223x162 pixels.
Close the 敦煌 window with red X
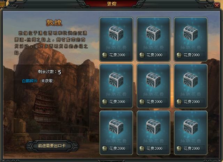pyautogui.click(x=217, y=6)
